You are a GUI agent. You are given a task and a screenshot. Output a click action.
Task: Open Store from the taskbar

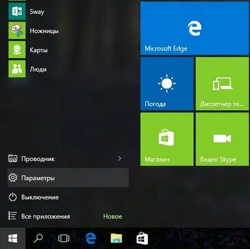[142, 239]
